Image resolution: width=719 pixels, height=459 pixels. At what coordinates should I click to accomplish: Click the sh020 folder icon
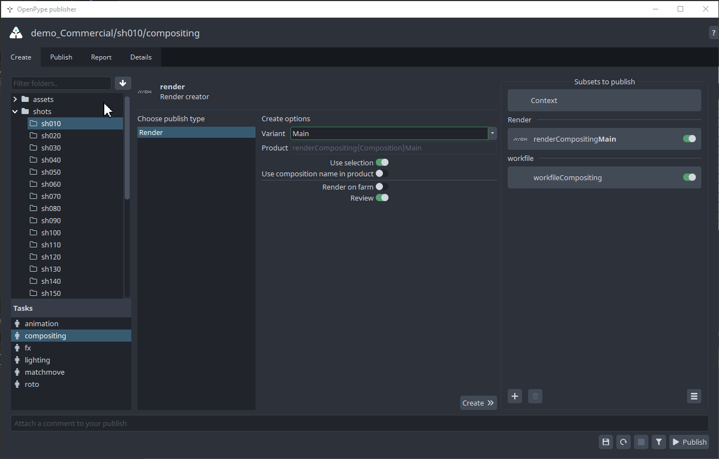33,136
